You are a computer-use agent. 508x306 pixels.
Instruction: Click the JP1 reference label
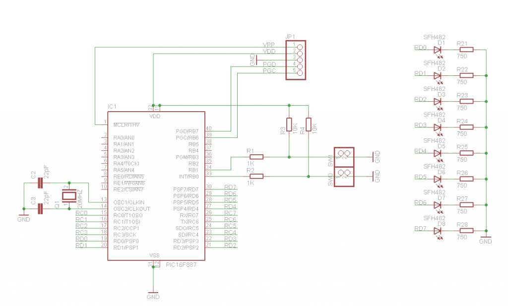(290, 37)
